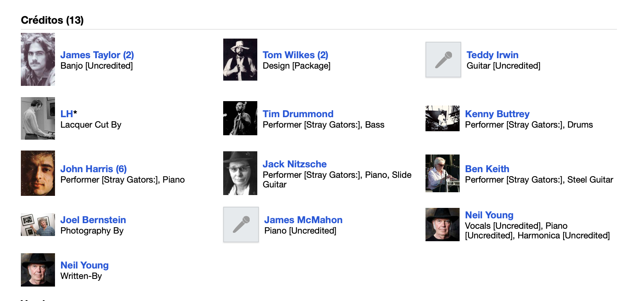Click Jack Nitzsche's photo thumbnail
This screenshot has width=631, height=301.
coord(240,173)
